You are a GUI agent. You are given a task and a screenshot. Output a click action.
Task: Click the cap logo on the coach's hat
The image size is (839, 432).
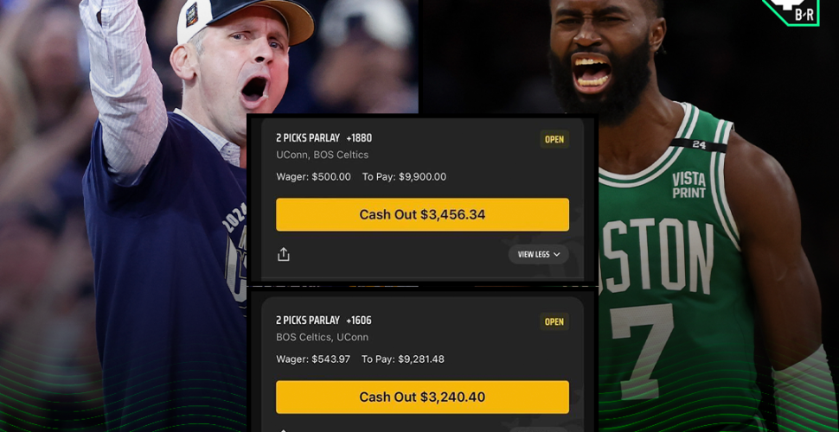(x=191, y=14)
